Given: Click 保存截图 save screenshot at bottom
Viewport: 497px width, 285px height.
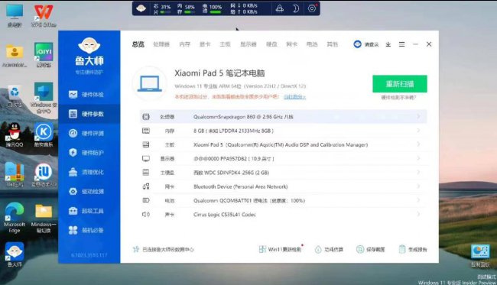Looking at the screenshot, I should coord(371,250).
